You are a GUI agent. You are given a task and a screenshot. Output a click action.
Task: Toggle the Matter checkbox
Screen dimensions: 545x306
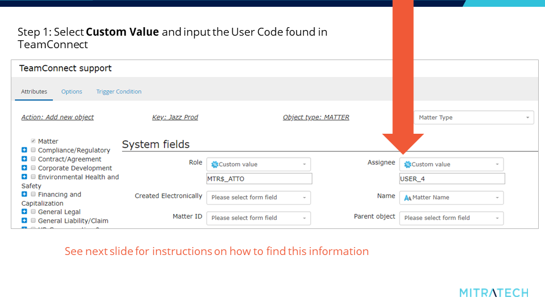click(33, 141)
